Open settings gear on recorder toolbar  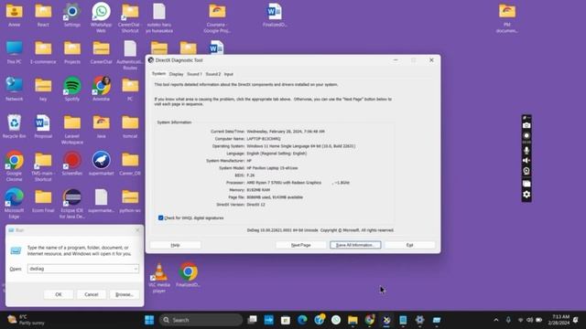pos(526,195)
